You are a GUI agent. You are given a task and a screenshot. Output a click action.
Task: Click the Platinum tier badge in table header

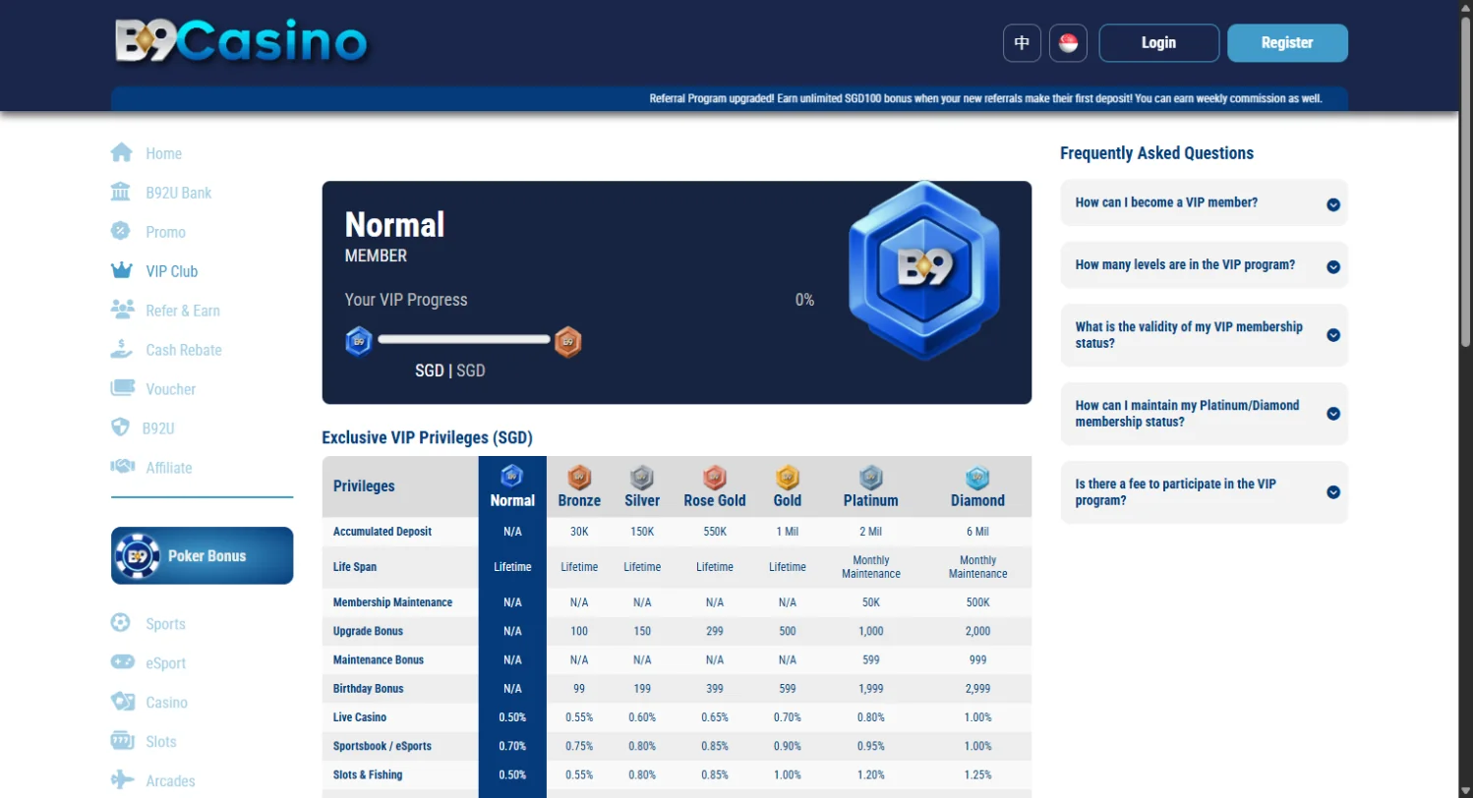click(x=871, y=478)
